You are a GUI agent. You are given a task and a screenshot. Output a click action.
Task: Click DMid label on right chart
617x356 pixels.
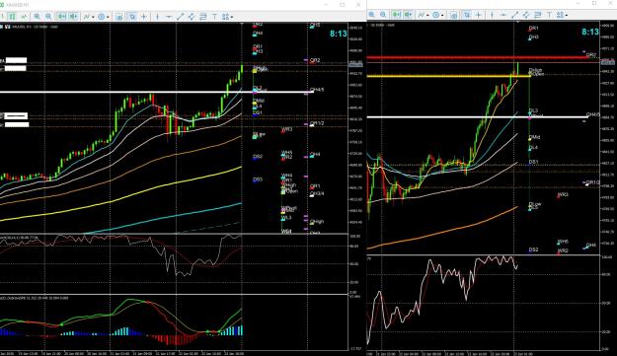pos(534,137)
